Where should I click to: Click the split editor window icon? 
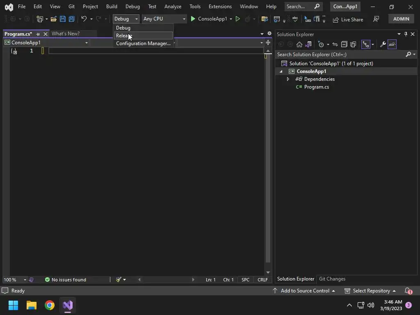click(268, 43)
